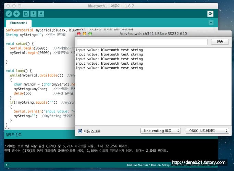
Task: Click the 전송 send button
Action: (220, 42)
